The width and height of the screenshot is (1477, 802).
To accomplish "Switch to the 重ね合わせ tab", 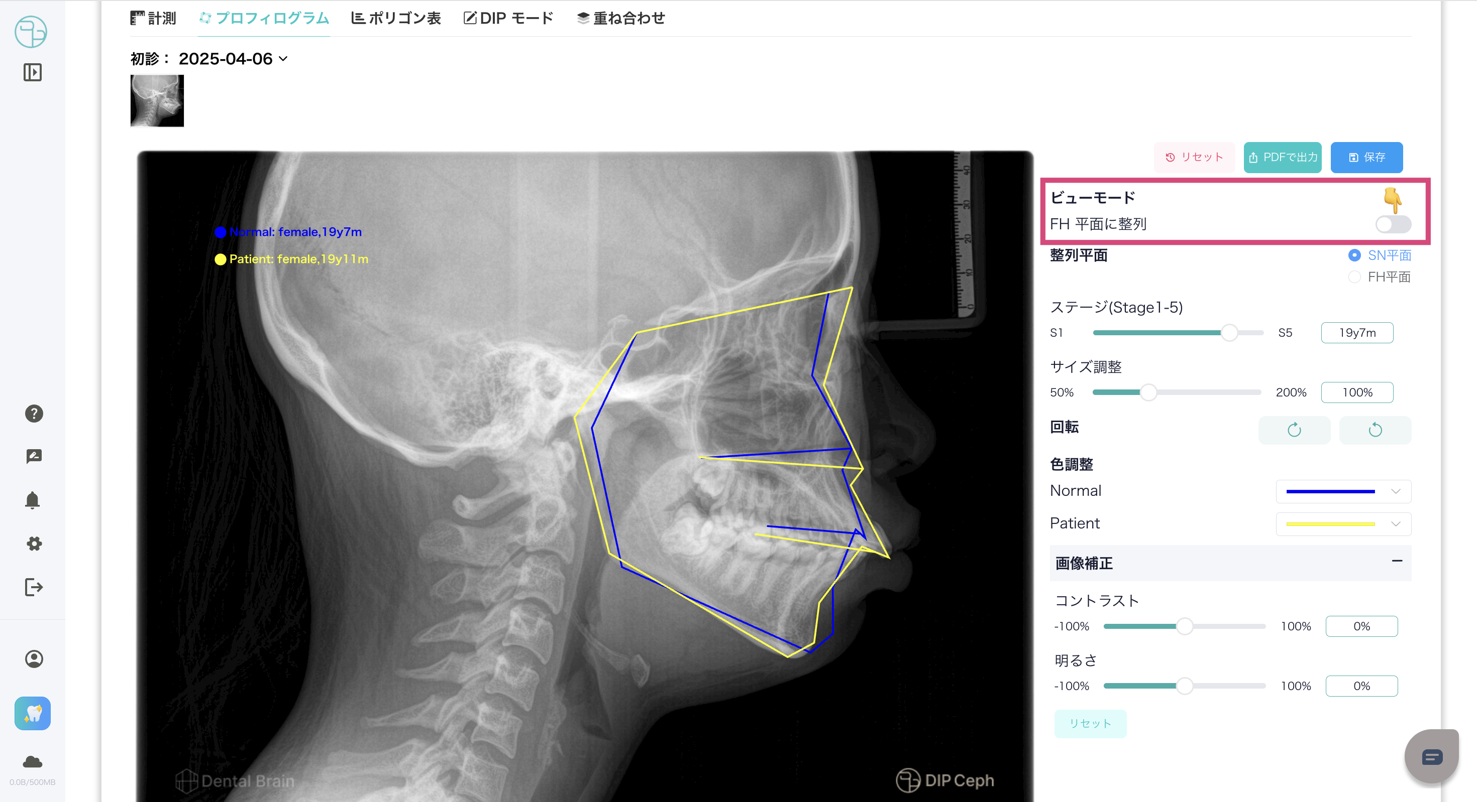I will [x=621, y=19].
